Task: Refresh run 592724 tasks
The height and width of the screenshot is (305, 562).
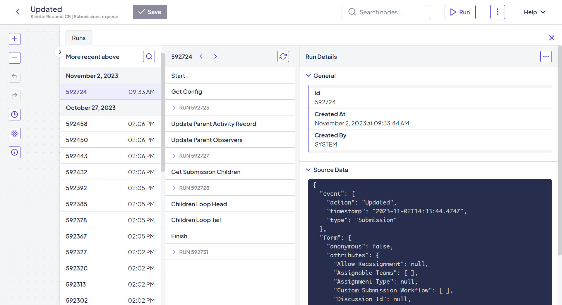Action: pos(283,56)
